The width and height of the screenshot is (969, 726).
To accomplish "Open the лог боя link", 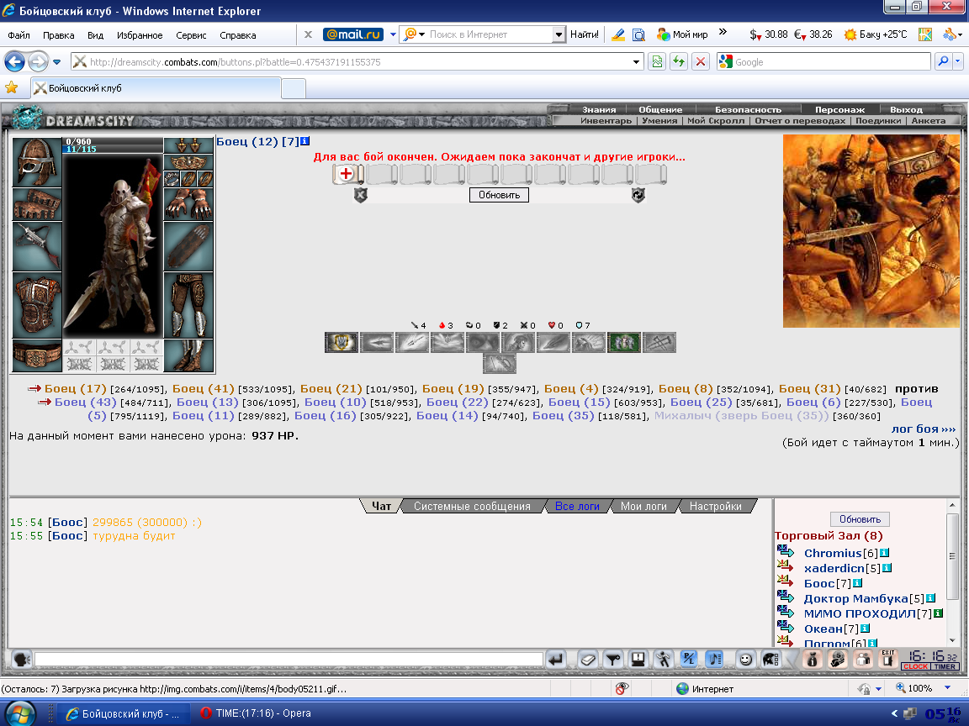I will click(x=924, y=429).
